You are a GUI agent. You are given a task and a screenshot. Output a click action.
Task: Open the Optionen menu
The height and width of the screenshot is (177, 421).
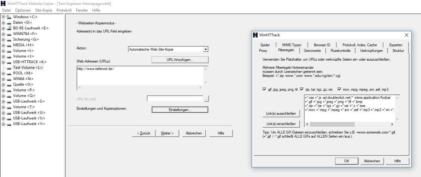[23, 10]
